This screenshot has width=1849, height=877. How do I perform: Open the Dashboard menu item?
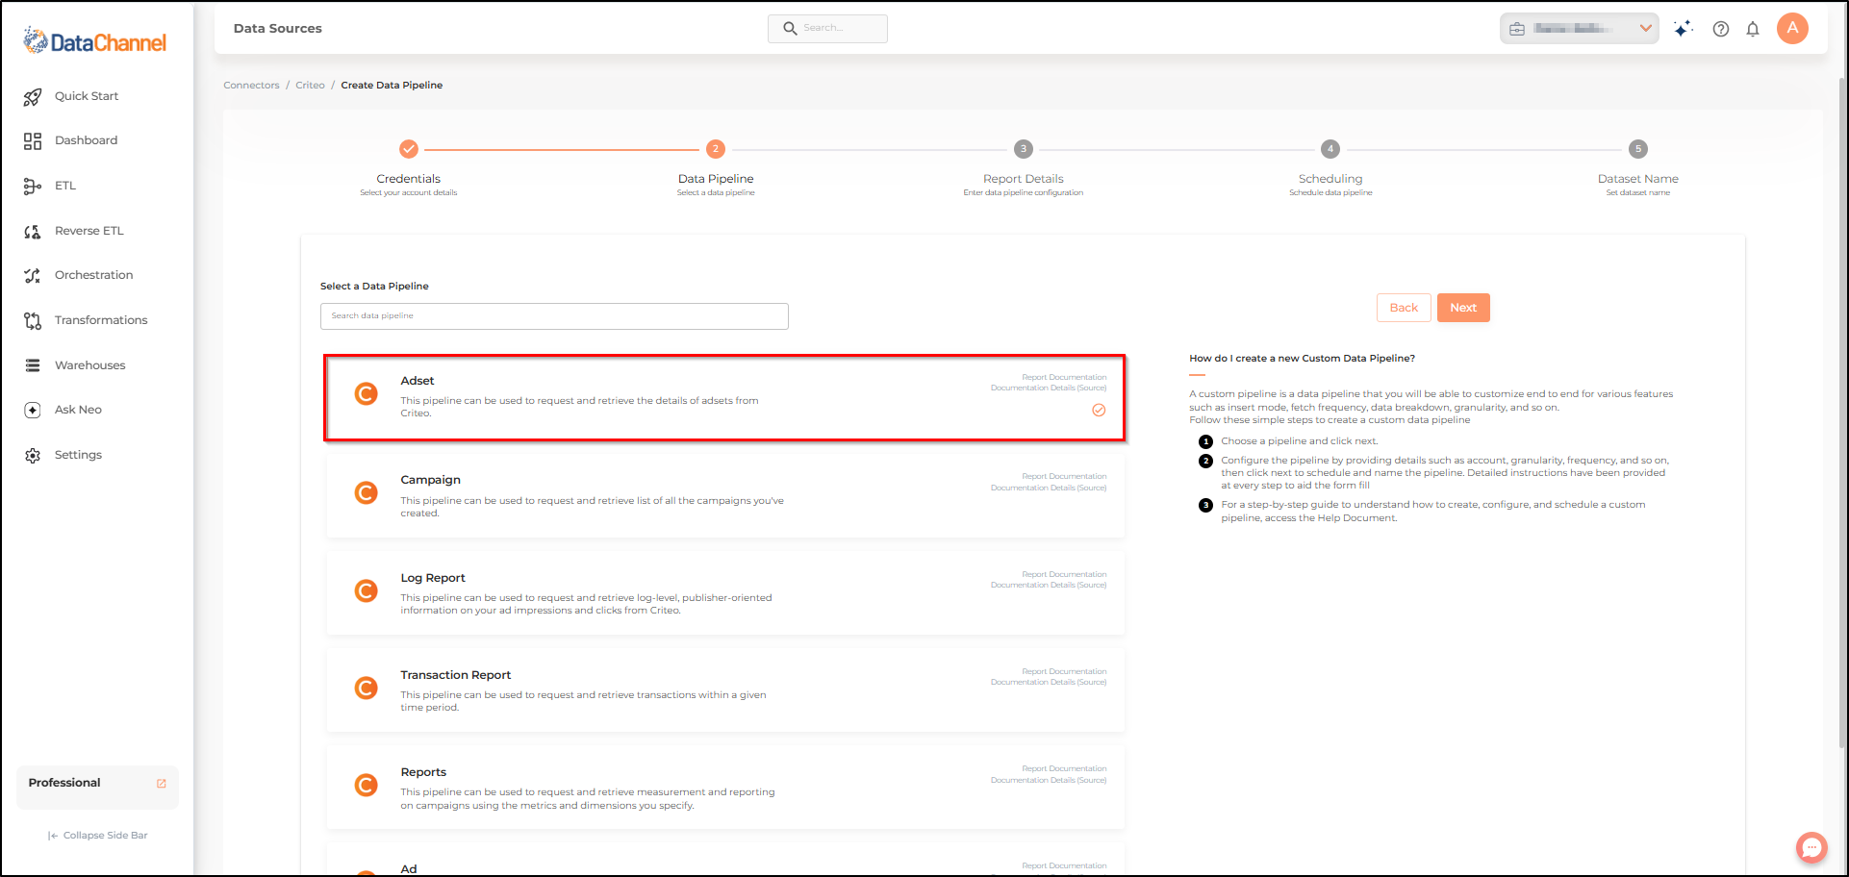[87, 140]
